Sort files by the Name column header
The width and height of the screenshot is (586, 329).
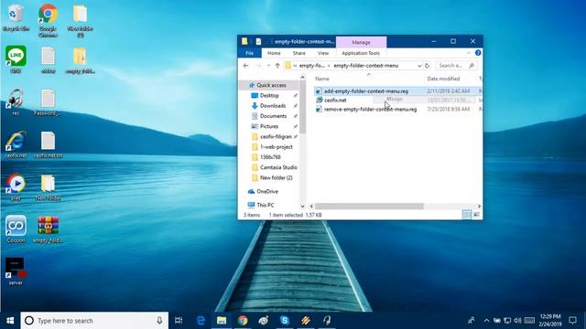pyautogui.click(x=322, y=79)
